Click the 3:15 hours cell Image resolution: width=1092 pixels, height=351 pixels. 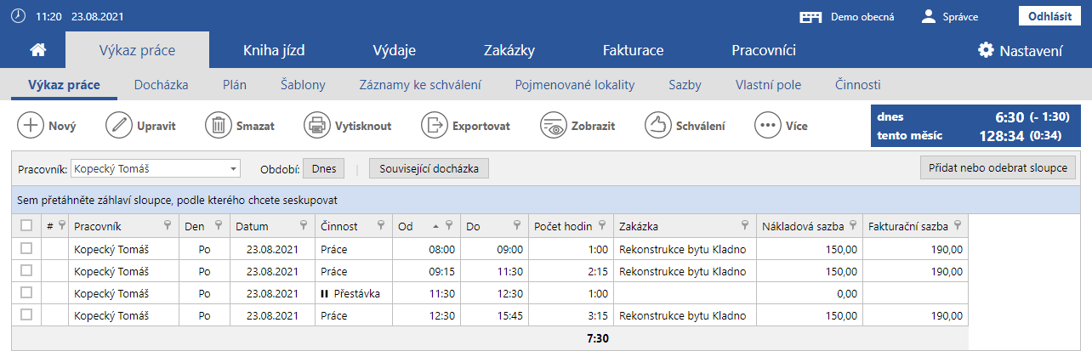point(570,315)
